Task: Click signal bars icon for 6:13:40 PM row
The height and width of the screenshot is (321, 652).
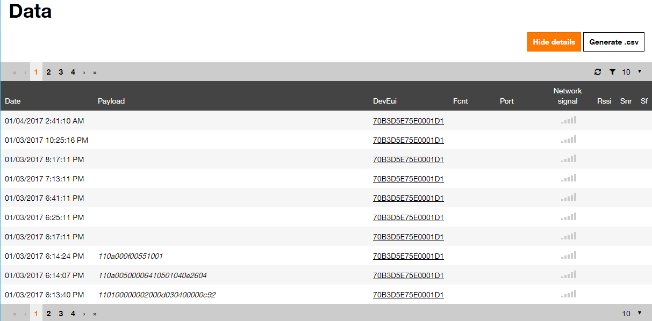Action: [569, 294]
